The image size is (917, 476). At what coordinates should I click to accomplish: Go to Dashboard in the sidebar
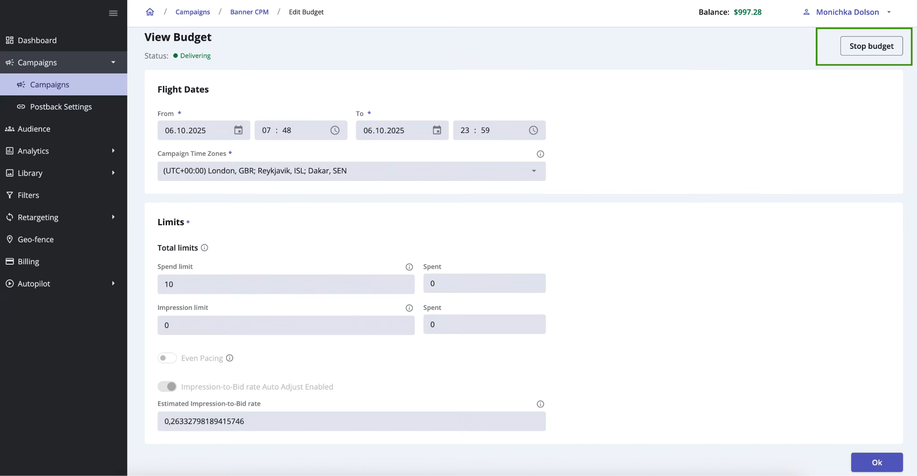[37, 40]
